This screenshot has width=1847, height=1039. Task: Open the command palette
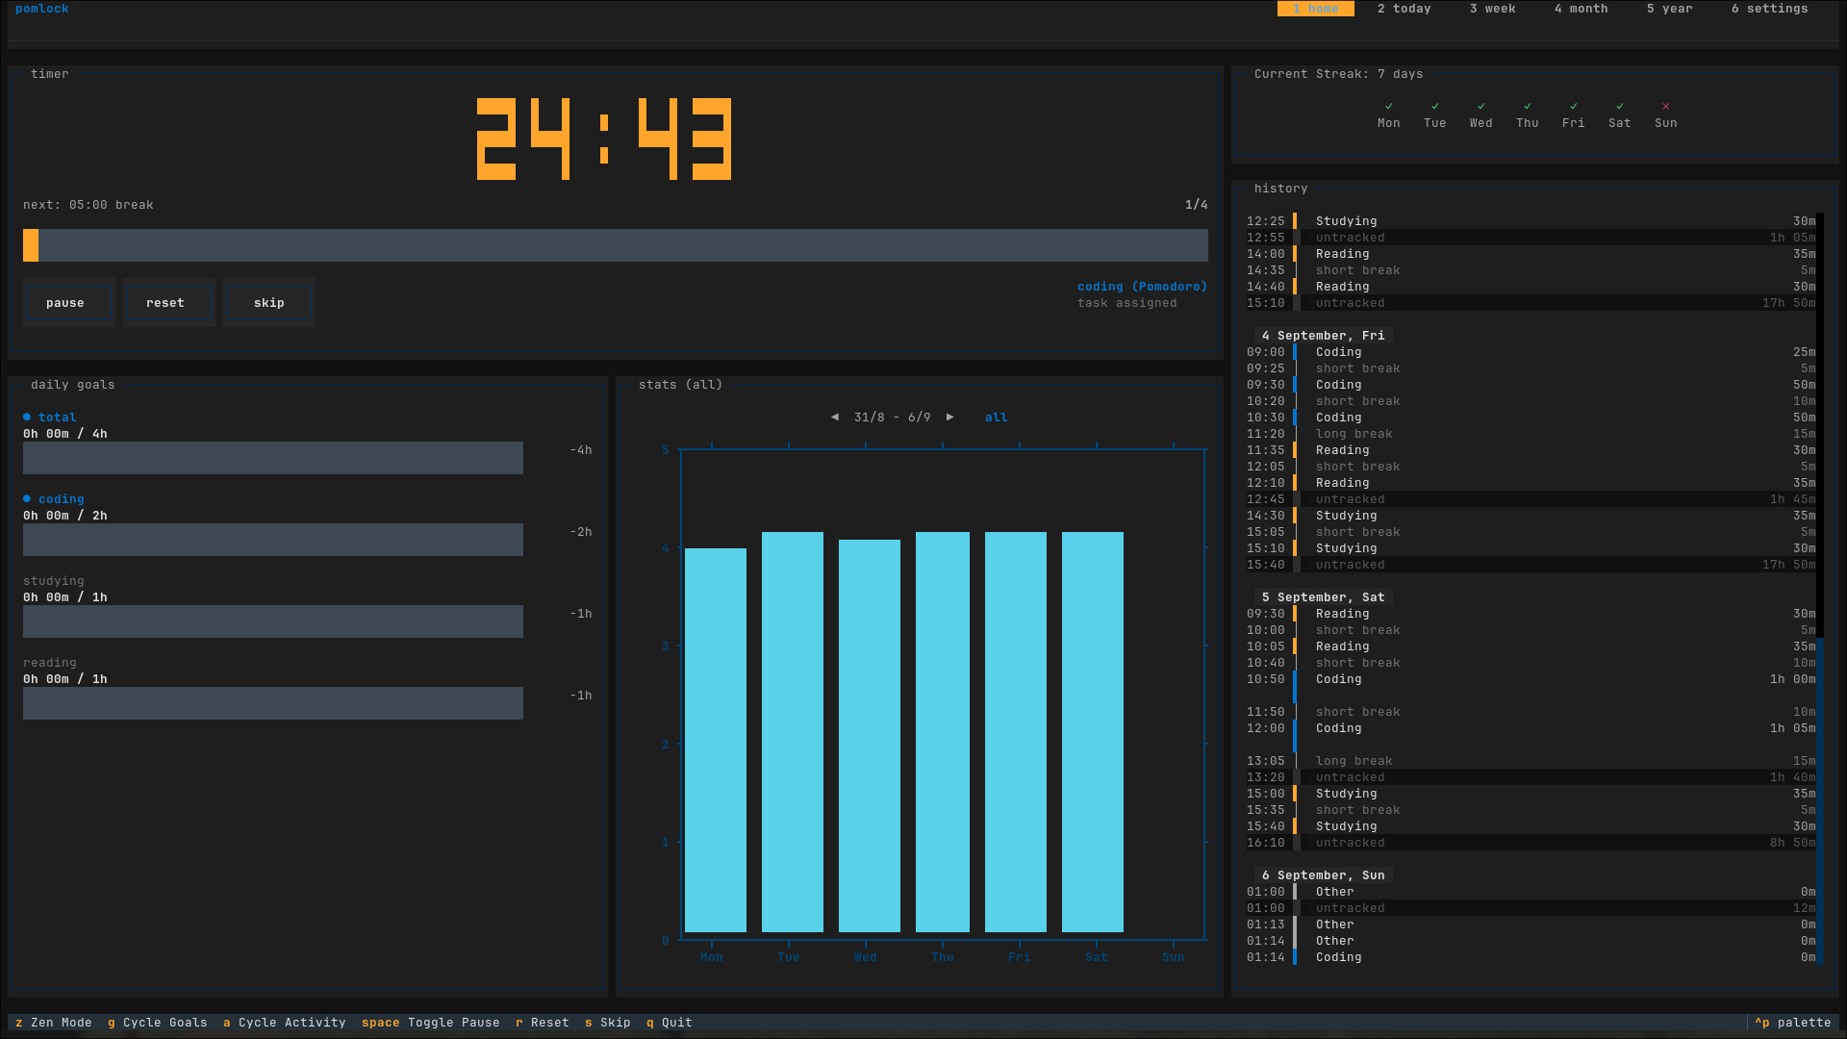(x=1793, y=1023)
